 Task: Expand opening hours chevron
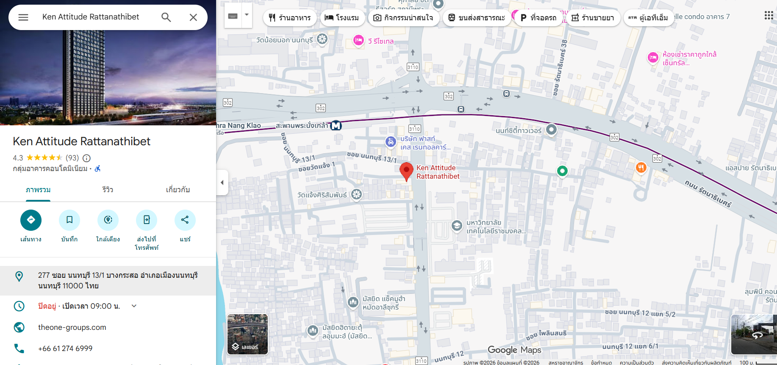(134, 306)
